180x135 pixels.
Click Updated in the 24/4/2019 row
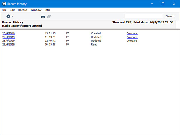point(96,37)
